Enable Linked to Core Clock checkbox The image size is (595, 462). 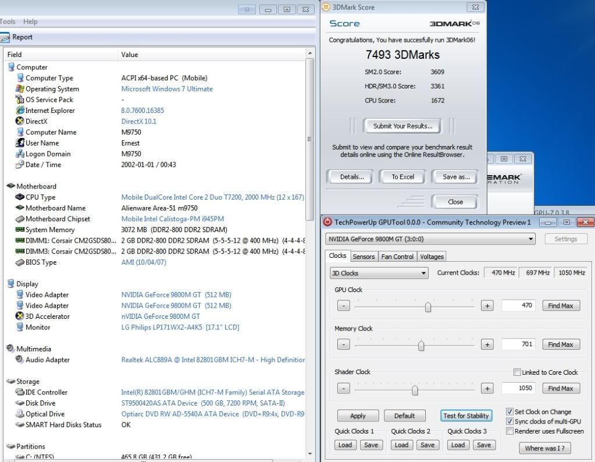point(517,372)
